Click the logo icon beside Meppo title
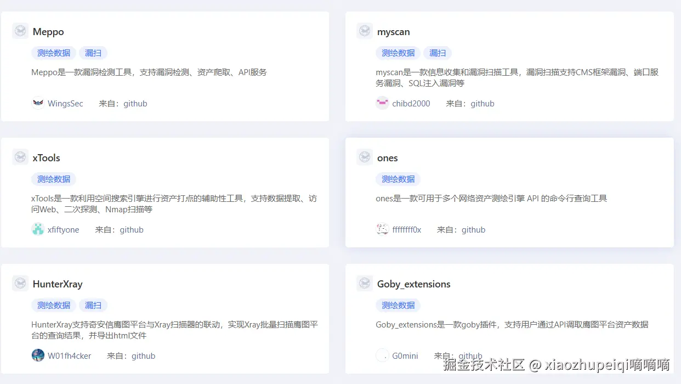This screenshot has height=384, width=681. point(20,31)
